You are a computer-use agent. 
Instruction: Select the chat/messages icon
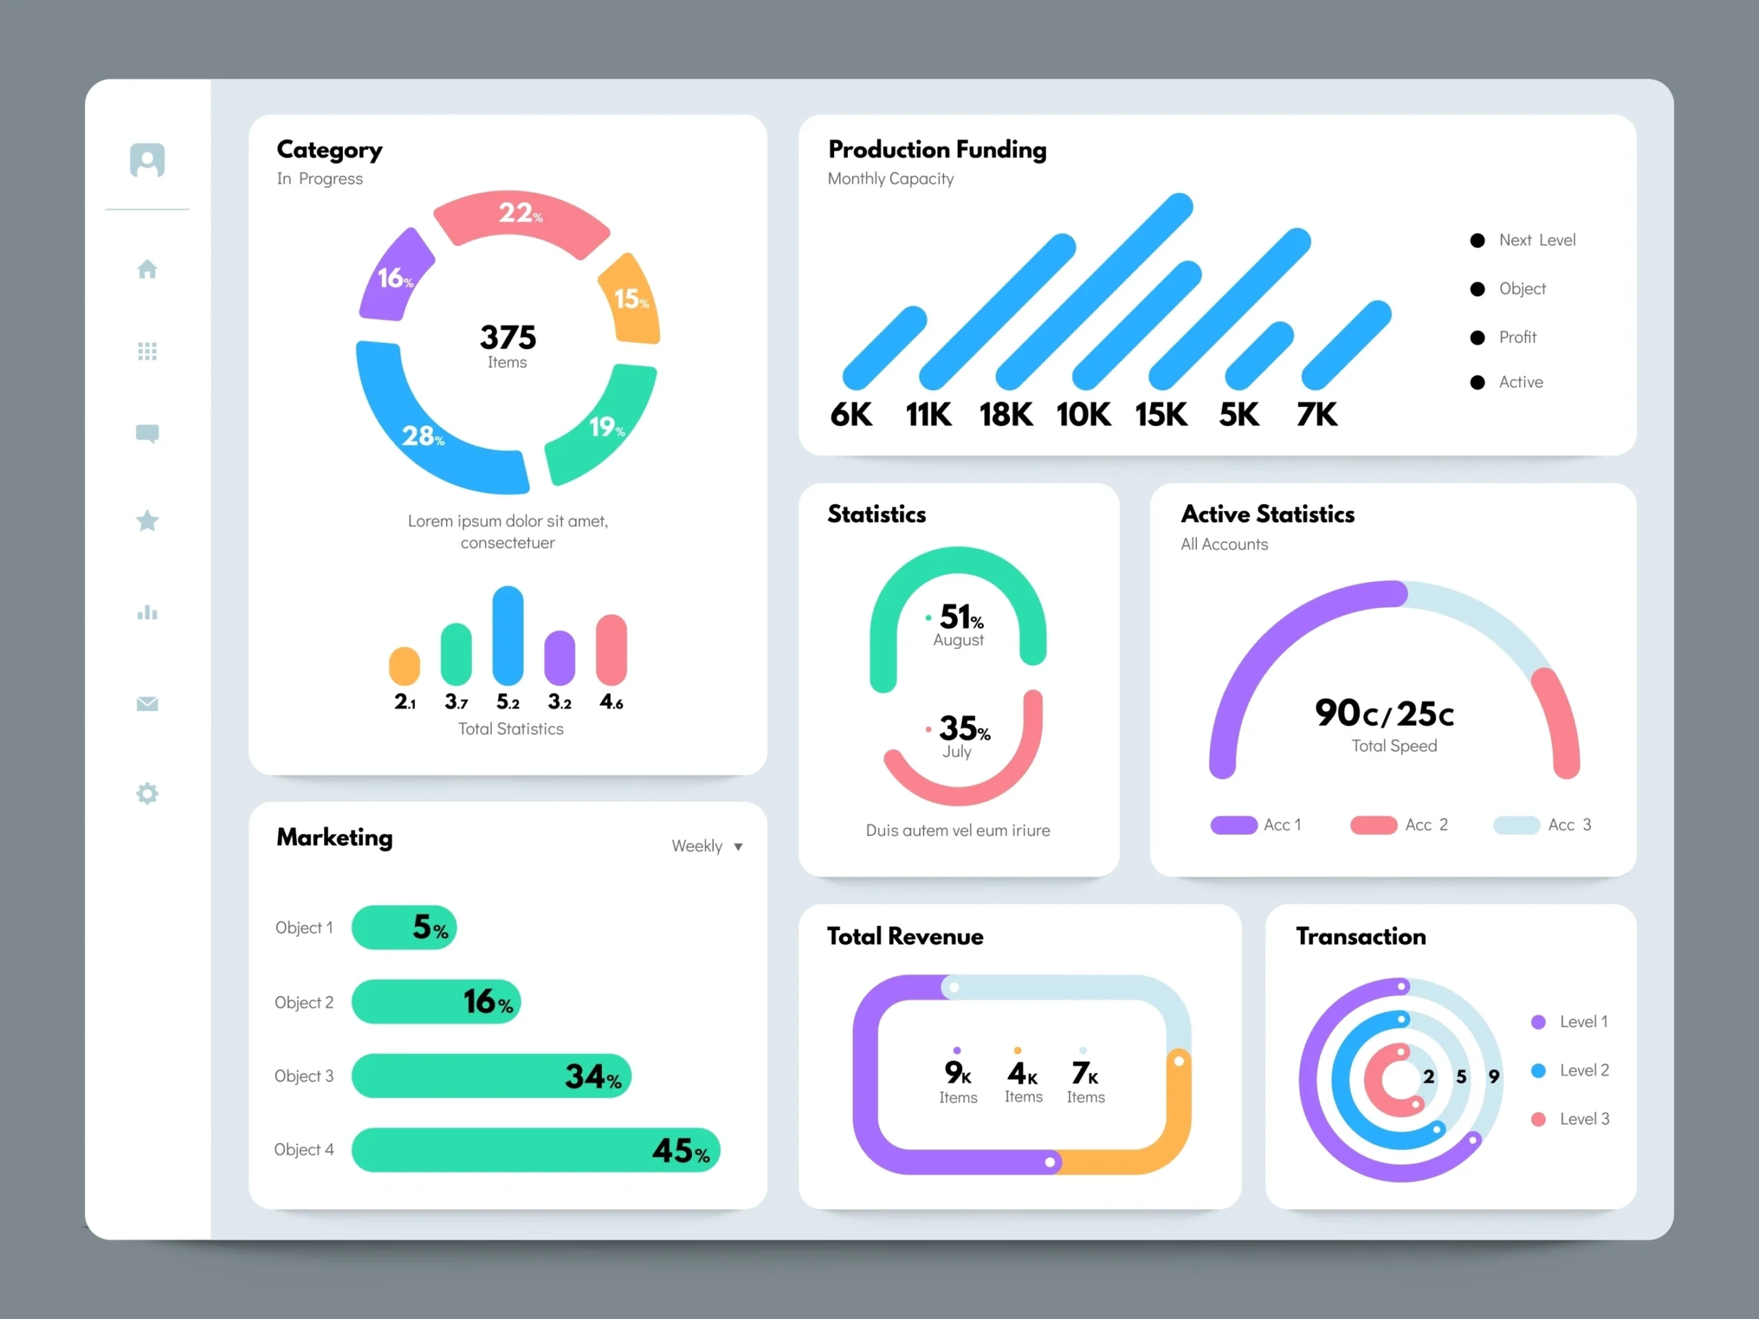tap(150, 432)
